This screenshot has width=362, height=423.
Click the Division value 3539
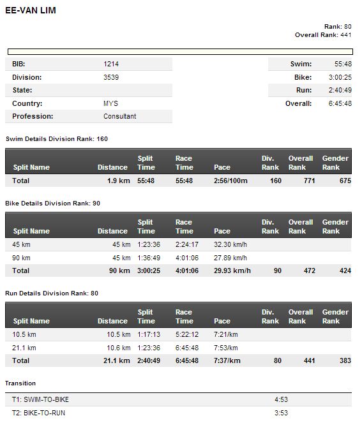pos(111,77)
